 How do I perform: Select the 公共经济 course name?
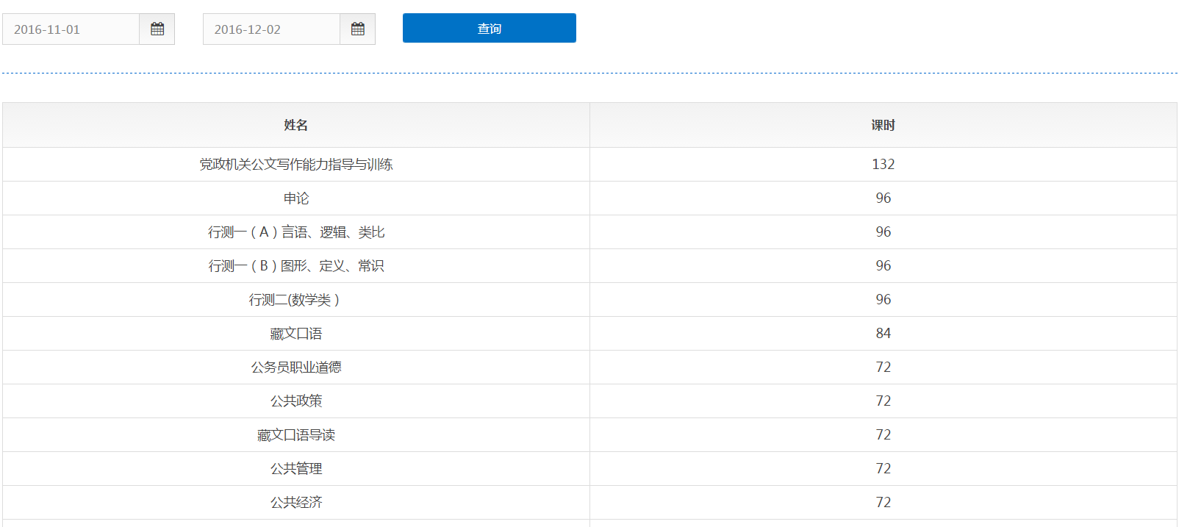(x=296, y=502)
